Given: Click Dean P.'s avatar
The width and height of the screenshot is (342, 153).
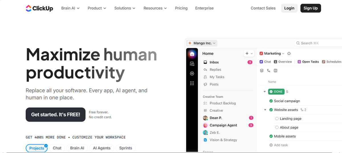Looking at the screenshot, I should click(205, 118).
